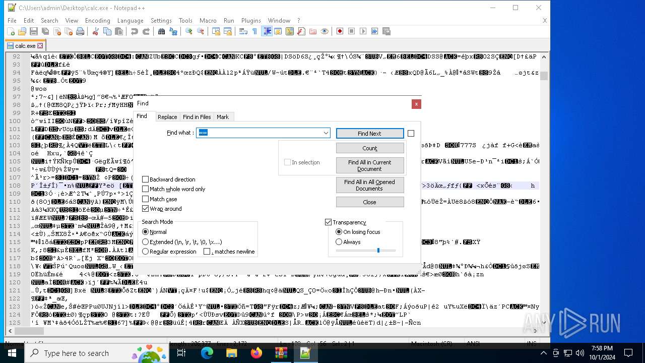Open Firefox from the taskbar
This screenshot has height=363, width=645.
click(x=256, y=353)
